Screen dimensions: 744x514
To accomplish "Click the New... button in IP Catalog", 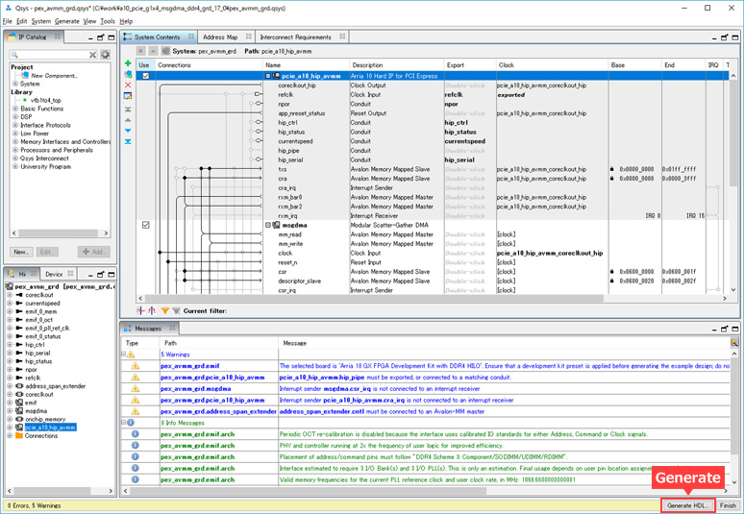I will (21, 252).
